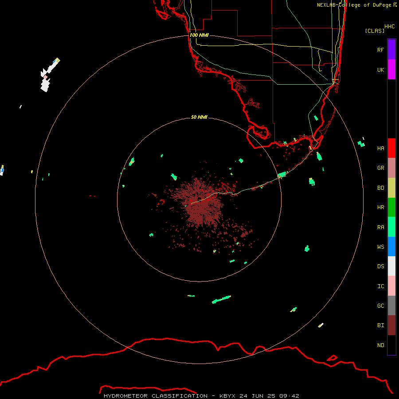
Task: Click the elongated green rain band south of radar
Action: 221,300
